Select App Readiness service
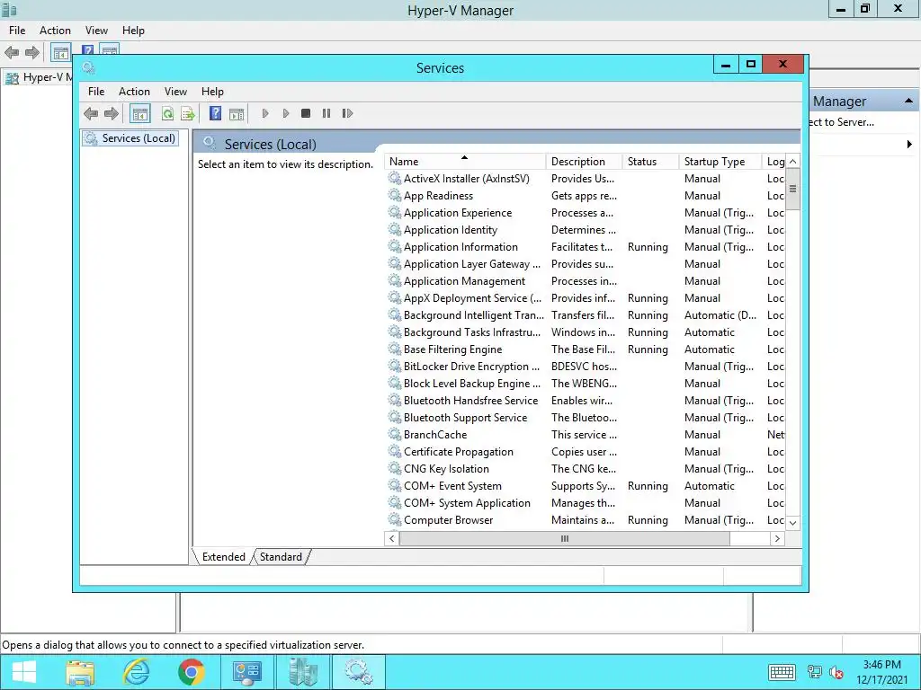921x690 pixels. point(585,195)
